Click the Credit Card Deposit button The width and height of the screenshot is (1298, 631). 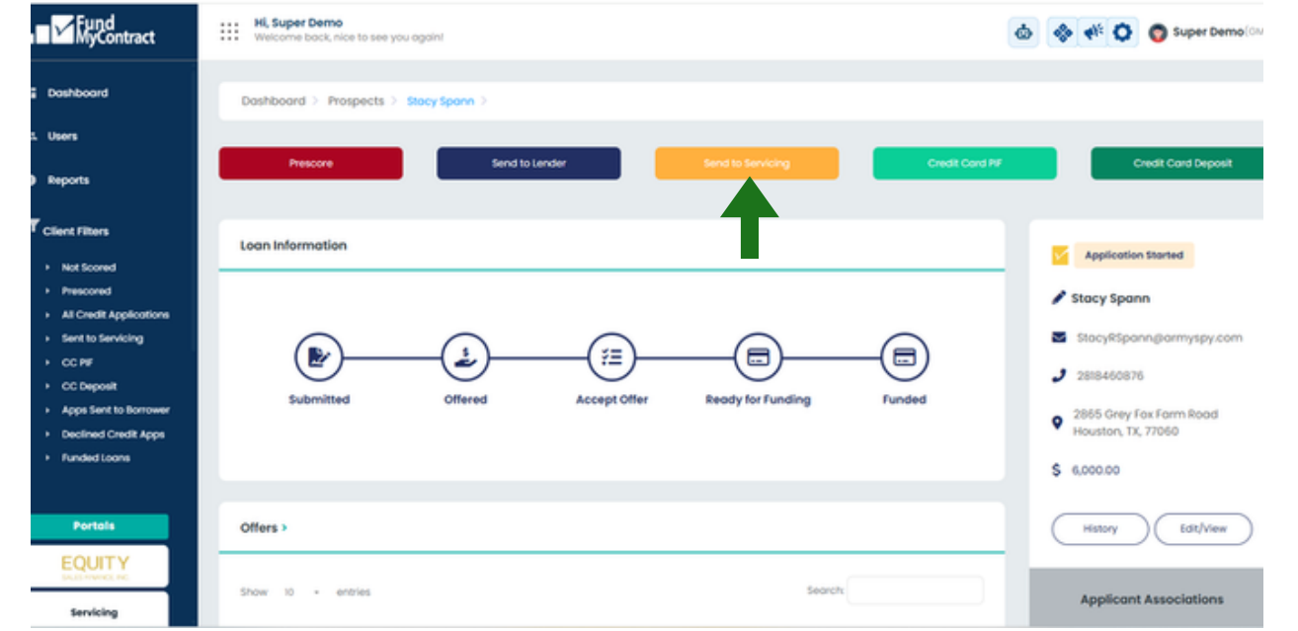pos(1177,163)
